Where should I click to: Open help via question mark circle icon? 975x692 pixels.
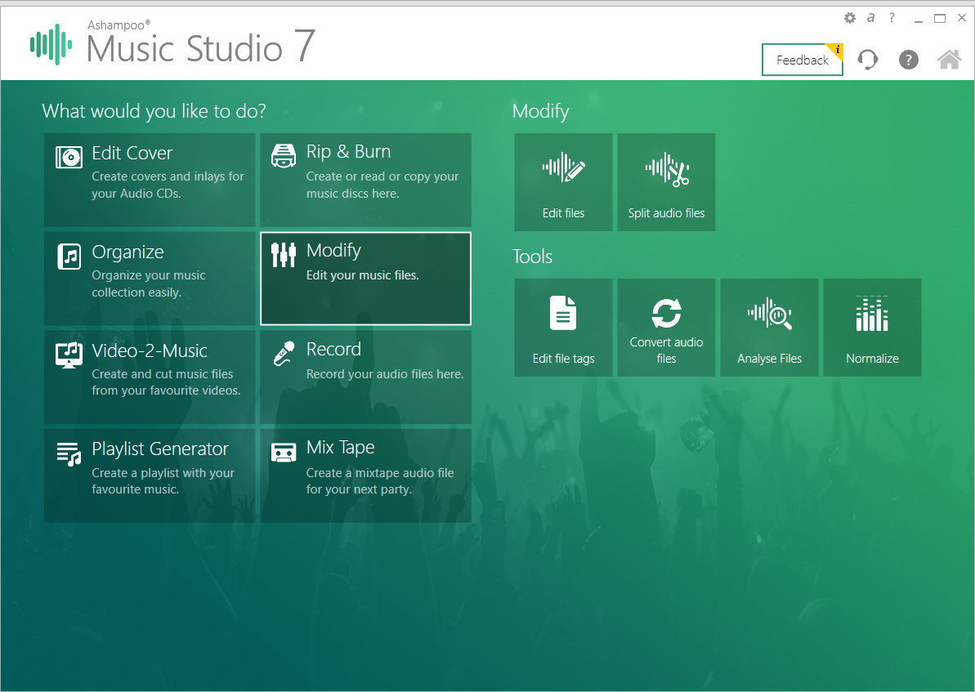tap(909, 60)
